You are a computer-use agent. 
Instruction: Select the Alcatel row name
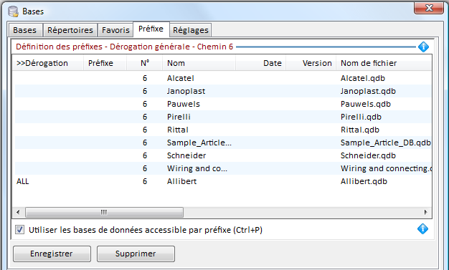click(x=181, y=78)
